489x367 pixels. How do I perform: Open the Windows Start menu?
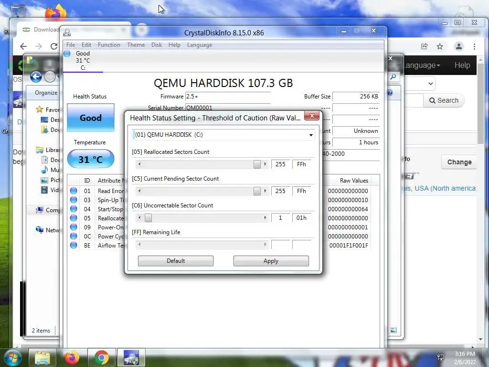pos(12,357)
